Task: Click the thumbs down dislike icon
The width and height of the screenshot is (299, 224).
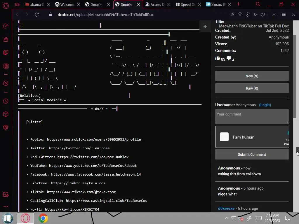Action: (x=229, y=58)
